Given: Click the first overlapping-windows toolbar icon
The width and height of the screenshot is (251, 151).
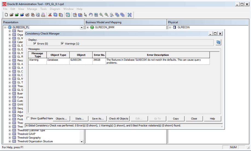Looking at the screenshot, I should tap(117, 15).
